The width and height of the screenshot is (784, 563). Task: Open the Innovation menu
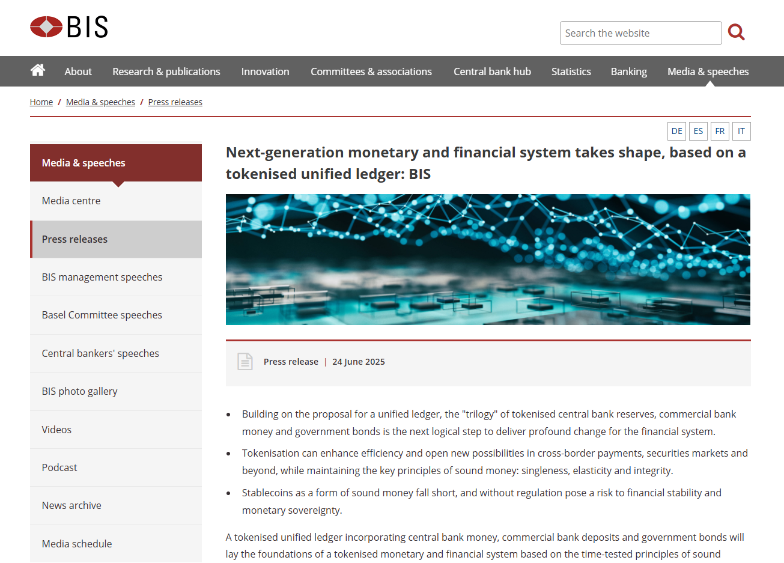coord(265,71)
